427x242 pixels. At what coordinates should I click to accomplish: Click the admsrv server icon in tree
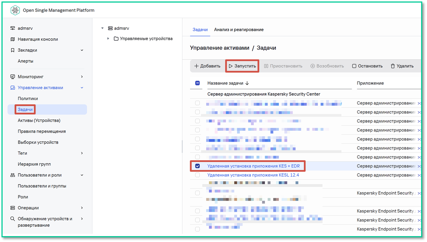pos(110,28)
